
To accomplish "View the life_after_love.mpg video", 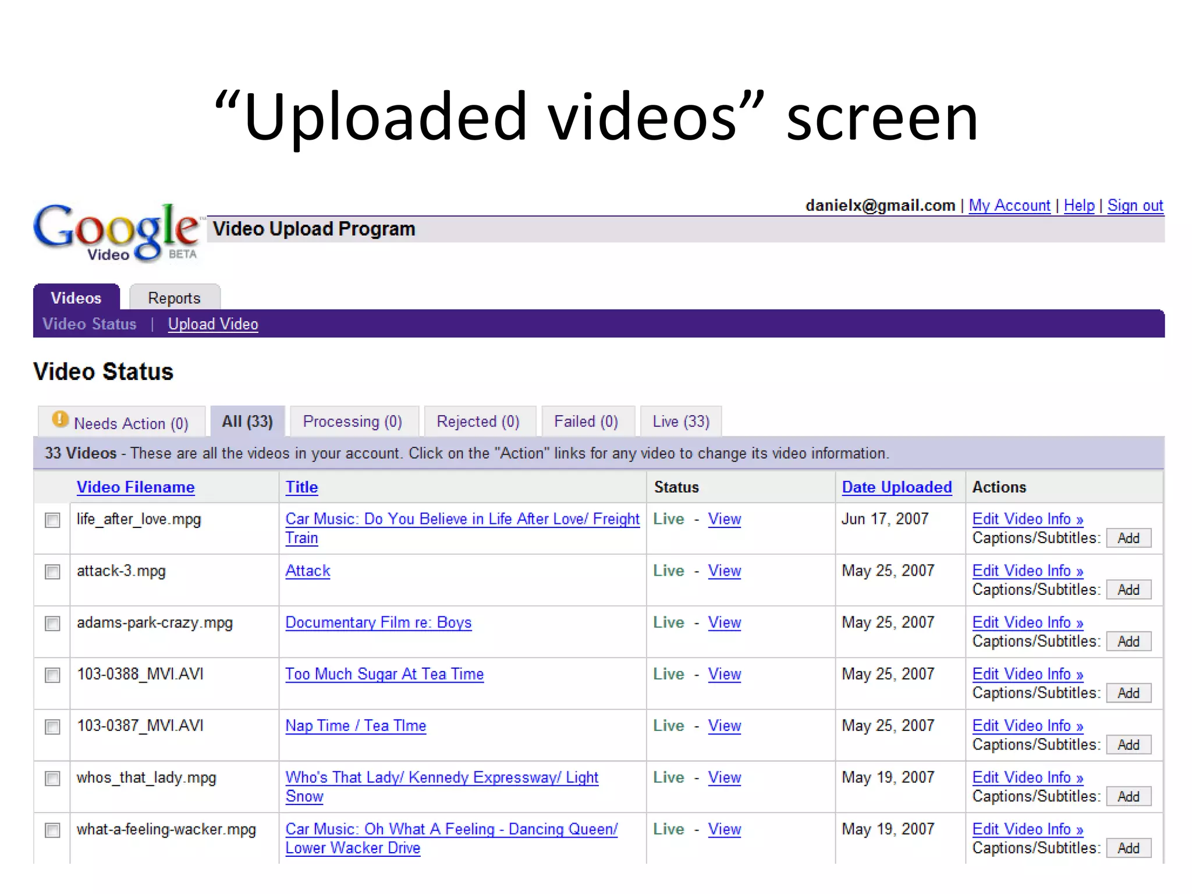I will (x=725, y=519).
